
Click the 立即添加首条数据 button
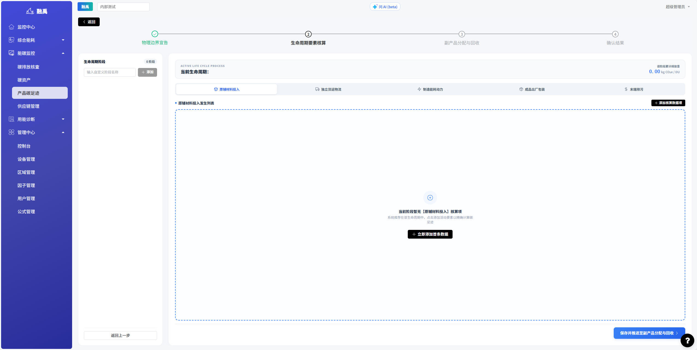click(x=430, y=234)
